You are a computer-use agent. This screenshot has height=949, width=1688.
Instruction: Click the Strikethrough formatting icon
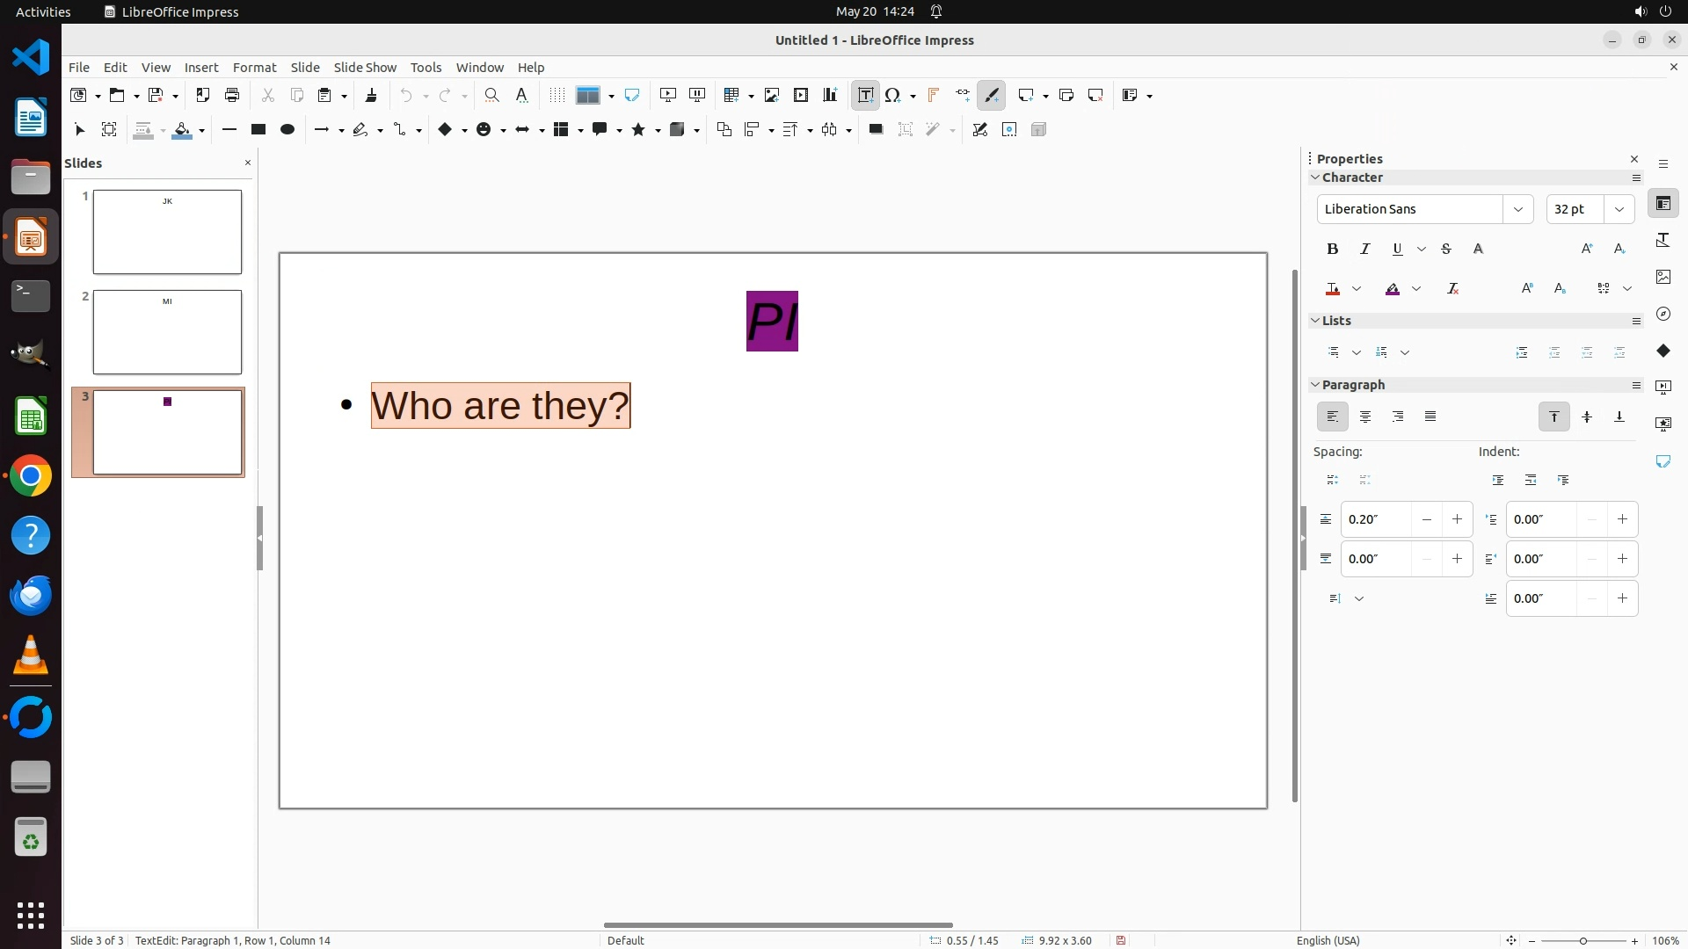(1446, 250)
